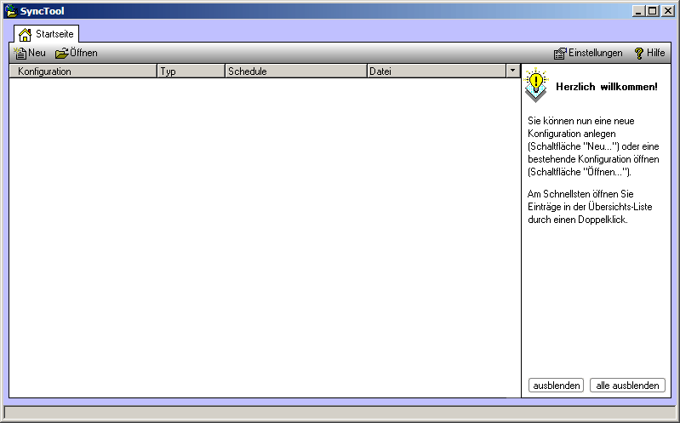Click the lightbulb welcome tip icon
The width and height of the screenshot is (680, 423).
(535, 85)
